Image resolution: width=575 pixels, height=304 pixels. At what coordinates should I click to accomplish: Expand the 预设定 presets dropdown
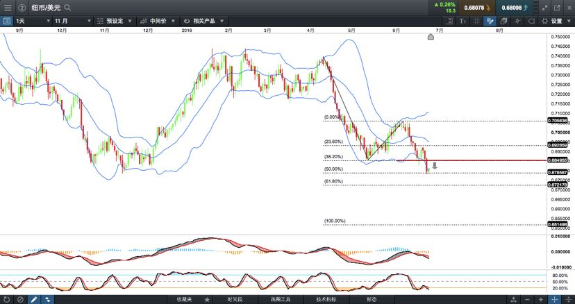pyautogui.click(x=115, y=22)
